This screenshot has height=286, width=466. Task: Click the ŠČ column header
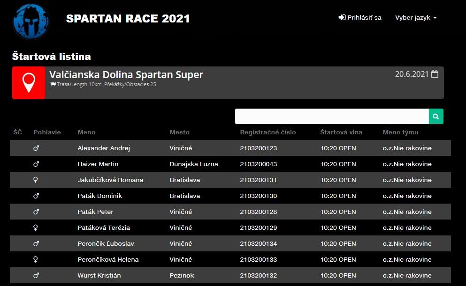(17, 132)
